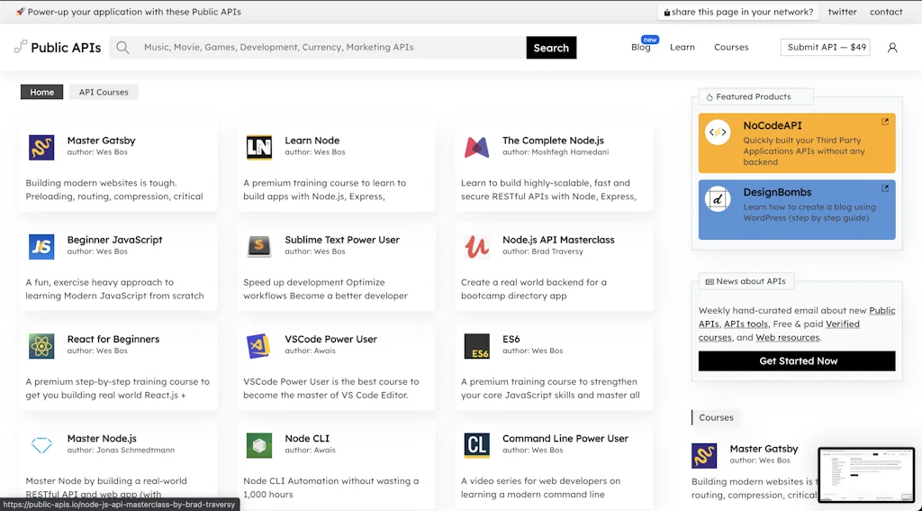
Task: Click the DesignBombs product title
Action: [x=777, y=192]
